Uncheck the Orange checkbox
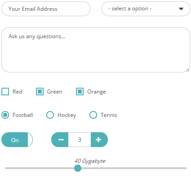The height and width of the screenshot is (179, 191). click(80, 92)
